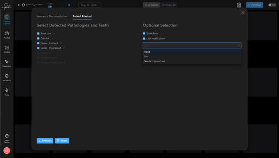Switch to the Photos (0) tab
Screen dimensions: 279x158
[169, 5]
